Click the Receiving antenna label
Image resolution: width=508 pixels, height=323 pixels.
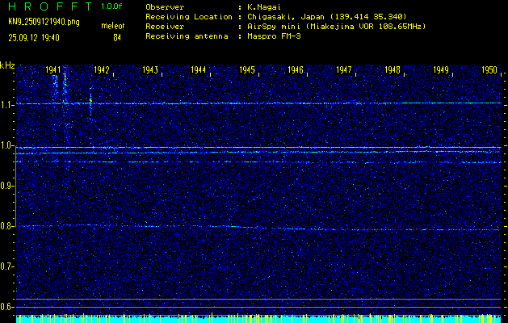187,36
